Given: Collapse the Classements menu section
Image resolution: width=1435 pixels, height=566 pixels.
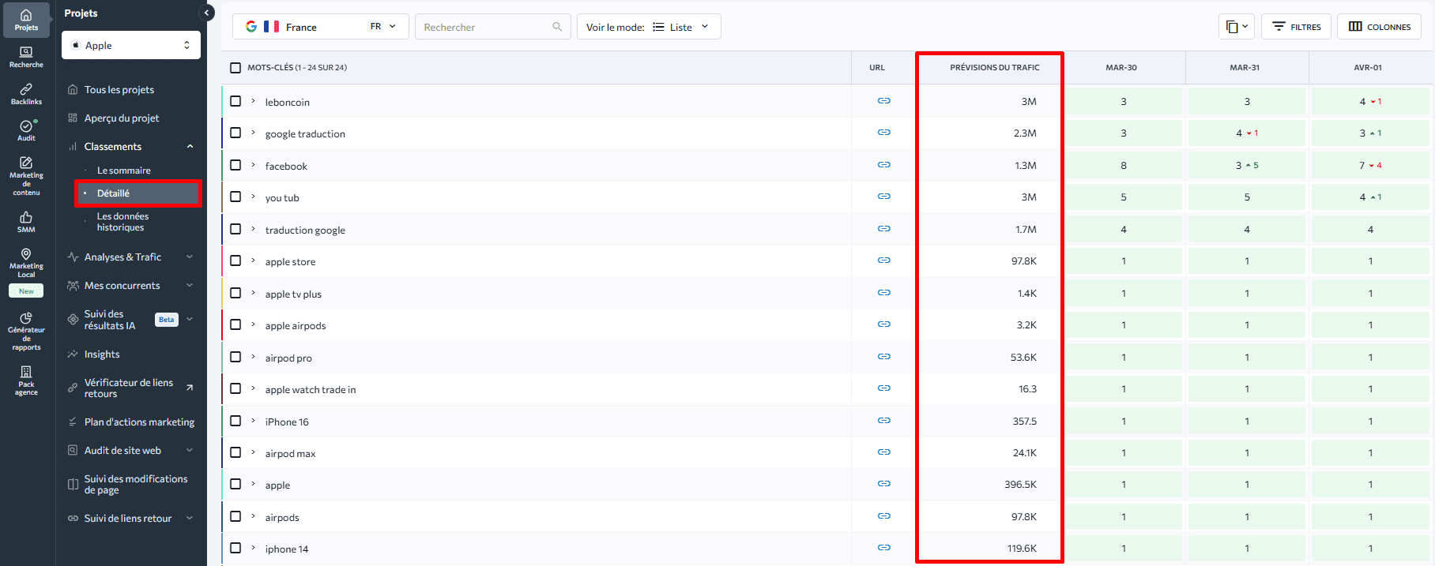Looking at the screenshot, I should [x=190, y=147].
